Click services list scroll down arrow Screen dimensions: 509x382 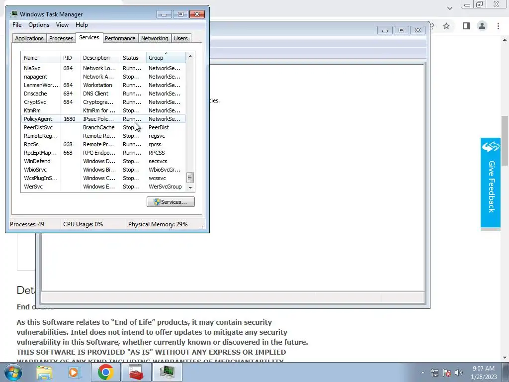click(190, 188)
